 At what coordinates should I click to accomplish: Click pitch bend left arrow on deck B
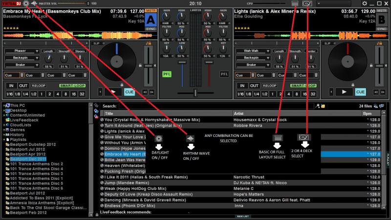click(376, 92)
